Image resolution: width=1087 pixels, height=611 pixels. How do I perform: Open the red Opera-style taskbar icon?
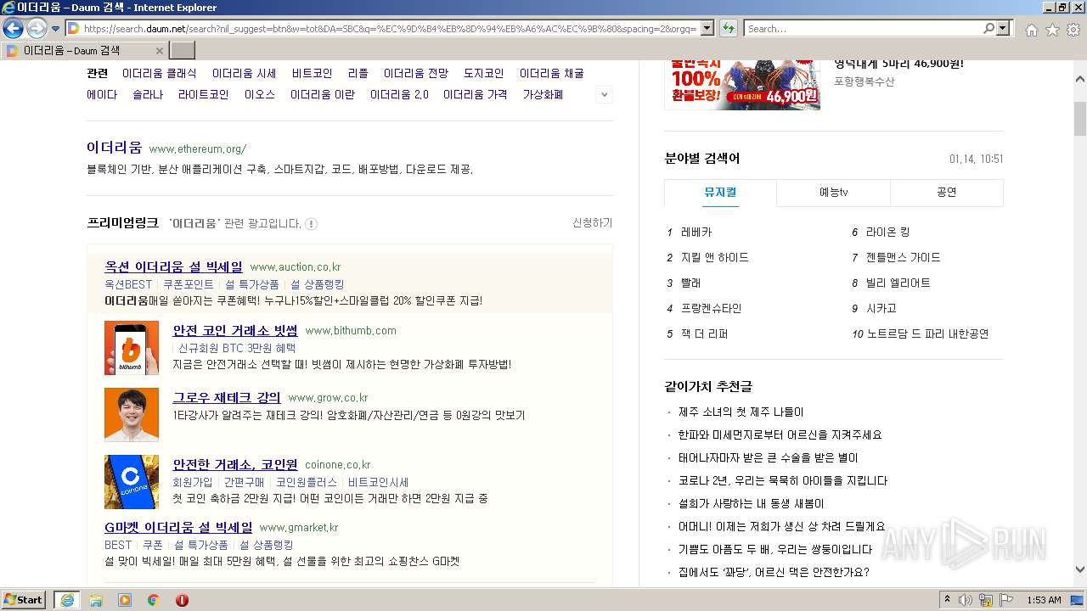[182, 600]
